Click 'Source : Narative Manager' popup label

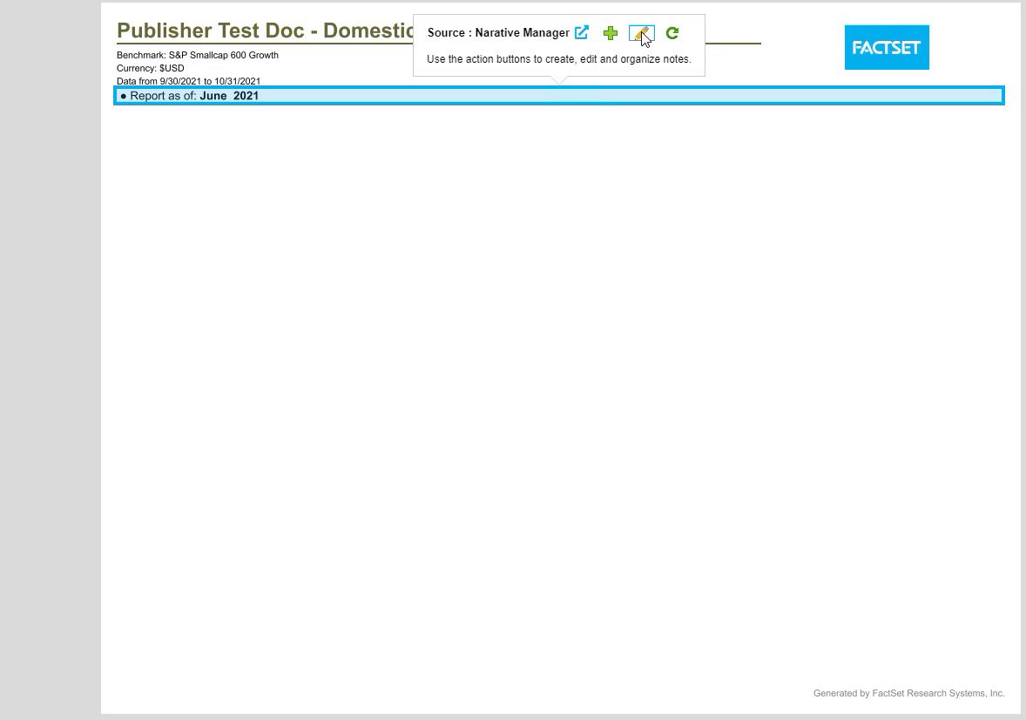(498, 33)
